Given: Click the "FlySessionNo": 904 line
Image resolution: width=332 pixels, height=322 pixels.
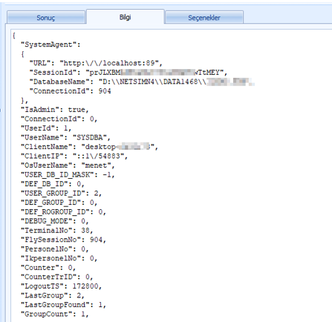Looking at the screenshot, I should click(63, 240).
